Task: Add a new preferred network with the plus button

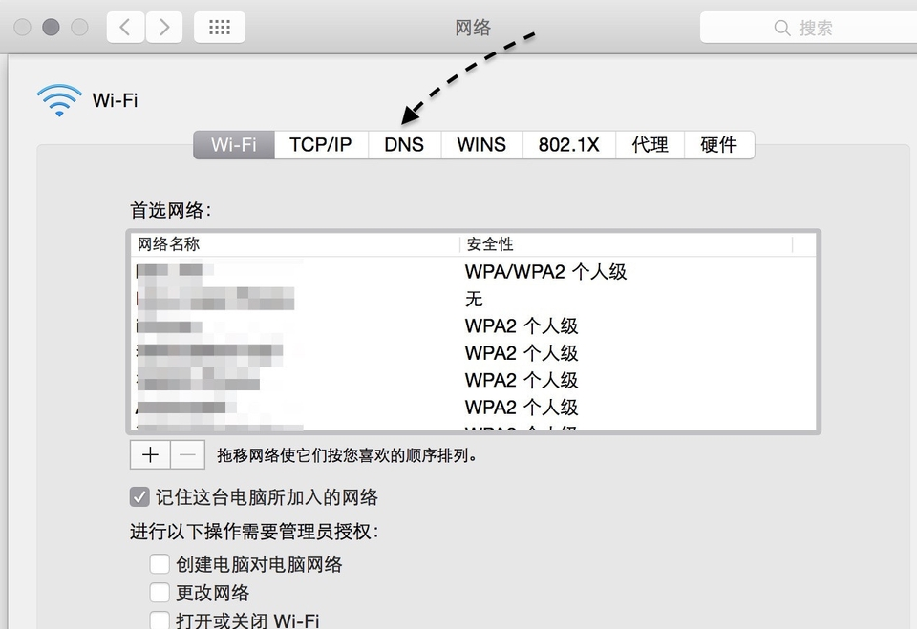Action: point(149,454)
